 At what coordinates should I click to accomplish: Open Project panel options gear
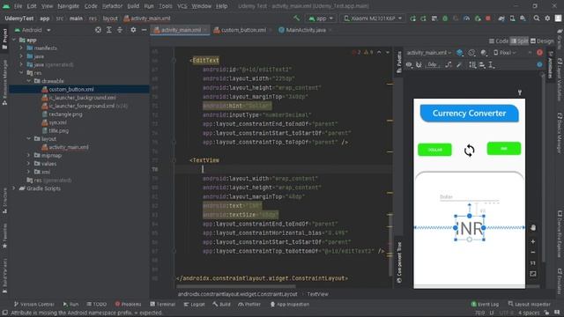coord(133,30)
